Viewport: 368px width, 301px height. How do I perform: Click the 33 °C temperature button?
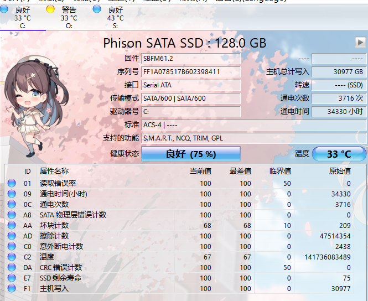tap(339, 154)
